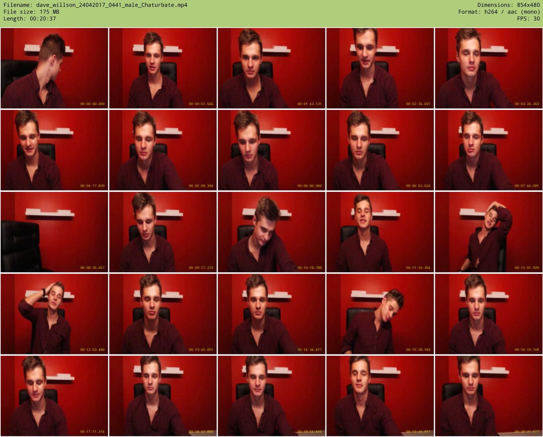
Task: Open the thumbnail stamped 00:19:46.011
Action: coord(380,396)
